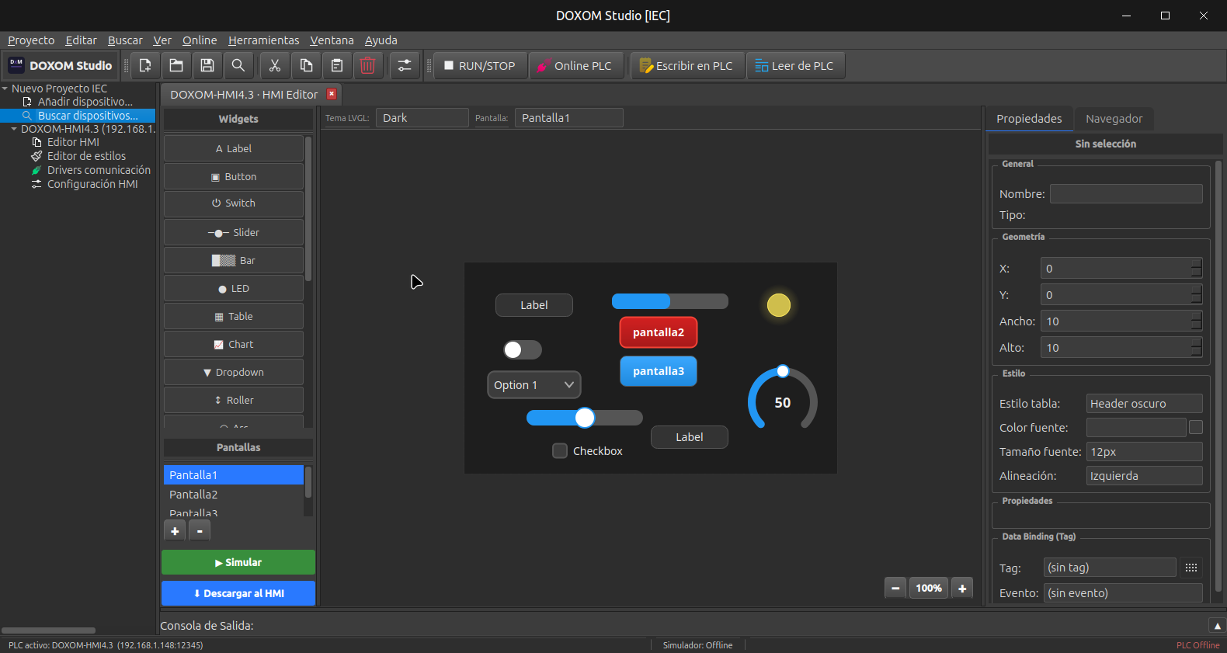1227x653 pixels.
Task: Open the Estilo tabla dropdown
Action: pos(1144,404)
